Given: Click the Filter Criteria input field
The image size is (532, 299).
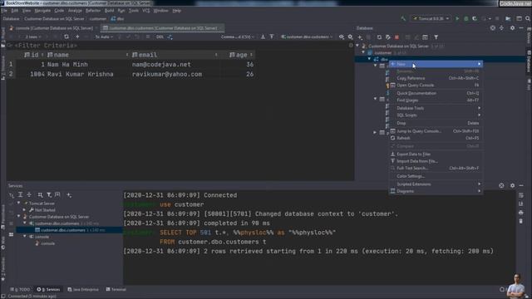Looking at the screenshot, I should (180, 46).
